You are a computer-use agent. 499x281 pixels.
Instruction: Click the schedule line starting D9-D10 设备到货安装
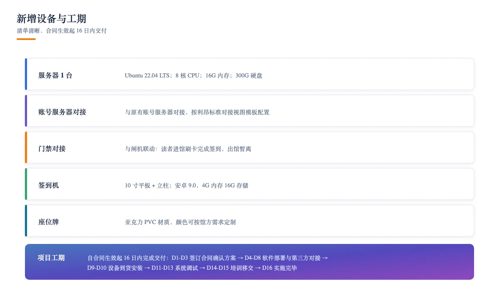[192, 268]
